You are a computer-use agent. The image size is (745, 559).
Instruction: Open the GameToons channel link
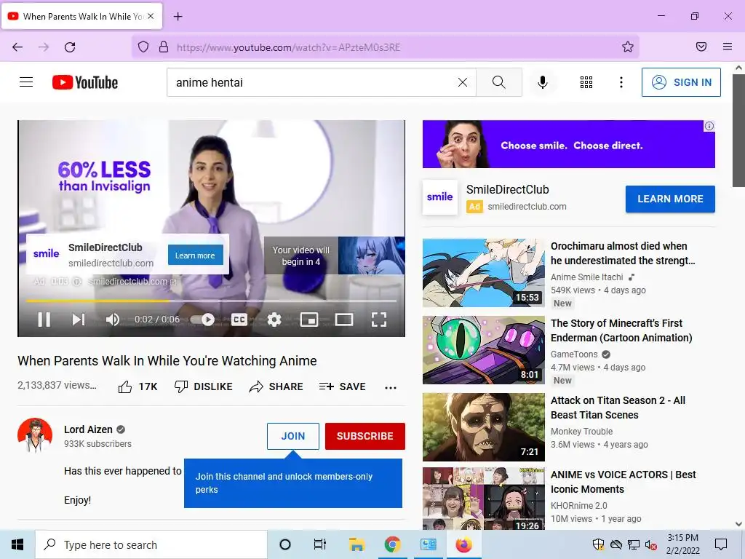pos(574,354)
